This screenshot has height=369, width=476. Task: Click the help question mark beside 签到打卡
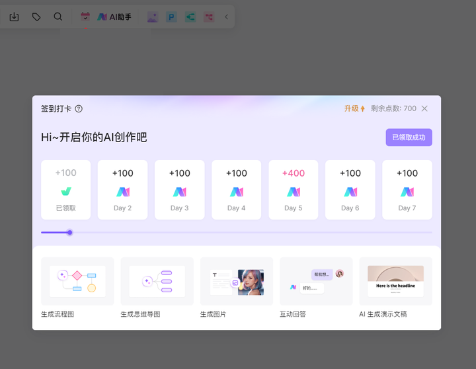[x=79, y=108]
